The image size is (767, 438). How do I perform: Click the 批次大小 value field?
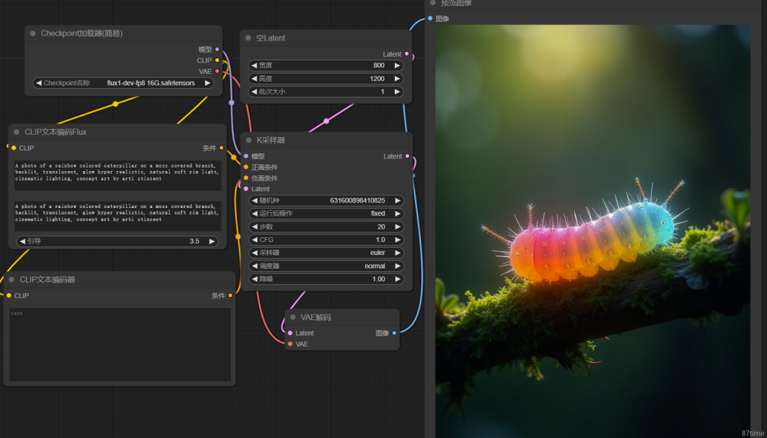326,92
